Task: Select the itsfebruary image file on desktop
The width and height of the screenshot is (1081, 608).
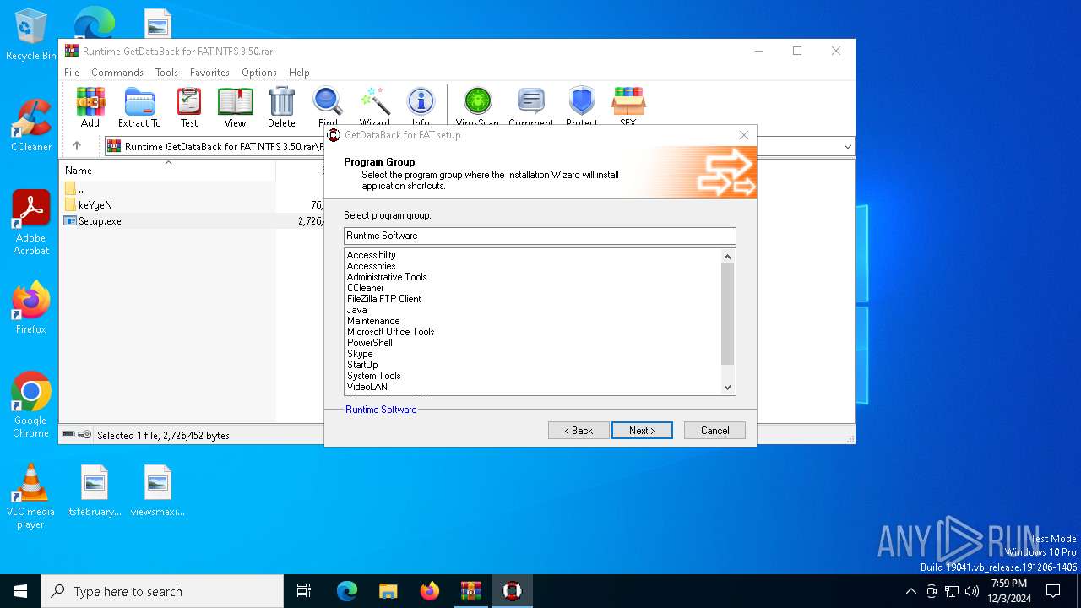Action: (95, 491)
